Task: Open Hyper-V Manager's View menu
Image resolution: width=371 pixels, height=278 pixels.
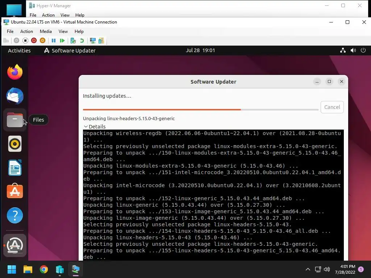Action: (65, 15)
